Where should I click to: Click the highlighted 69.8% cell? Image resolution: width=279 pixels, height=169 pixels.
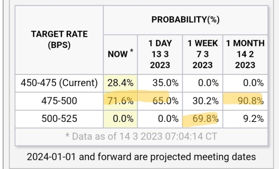click(x=206, y=119)
